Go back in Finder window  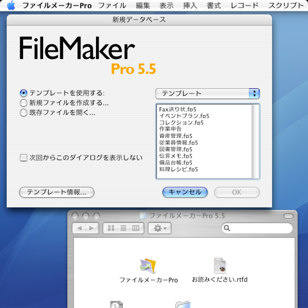(79, 228)
